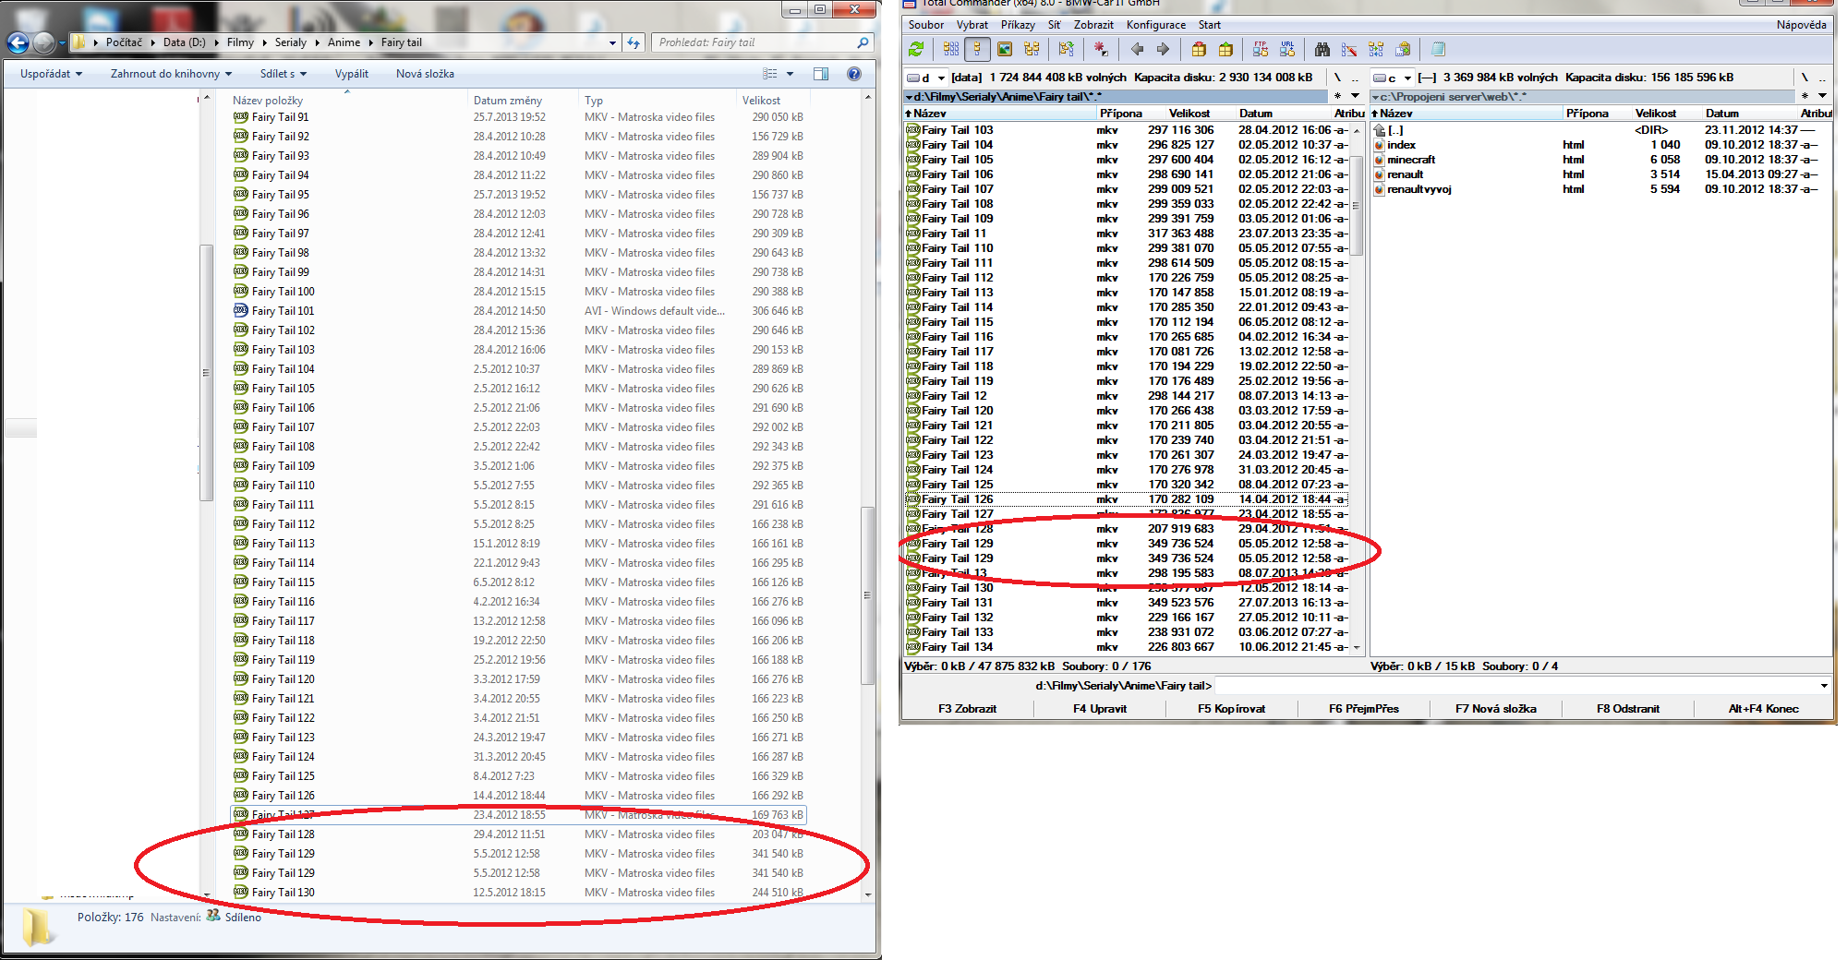Image resolution: width=1847 pixels, height=960 pixels.
Task: Expand the Total Commander command line history dropdown
Action: tap(1824, 686)
